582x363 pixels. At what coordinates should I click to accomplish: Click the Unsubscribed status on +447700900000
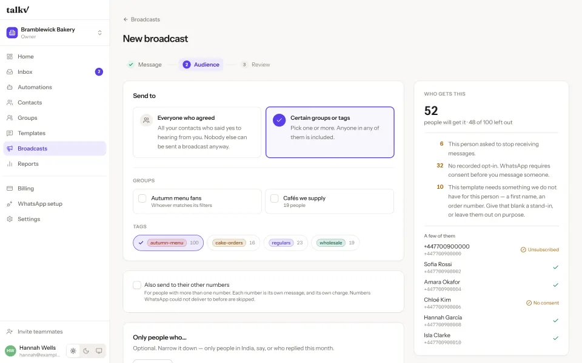pyautogui.click(x=540, y=250)
